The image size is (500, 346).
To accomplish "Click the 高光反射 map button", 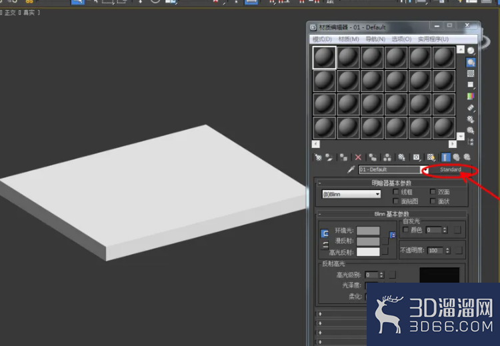I will 385,251.
